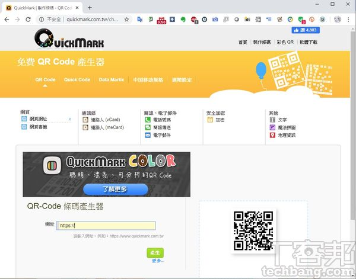Screen dimensions: 356x279
Task: Choose the 魔法拼圖 link
Action: pyautogui.click(x=287, y=127)
